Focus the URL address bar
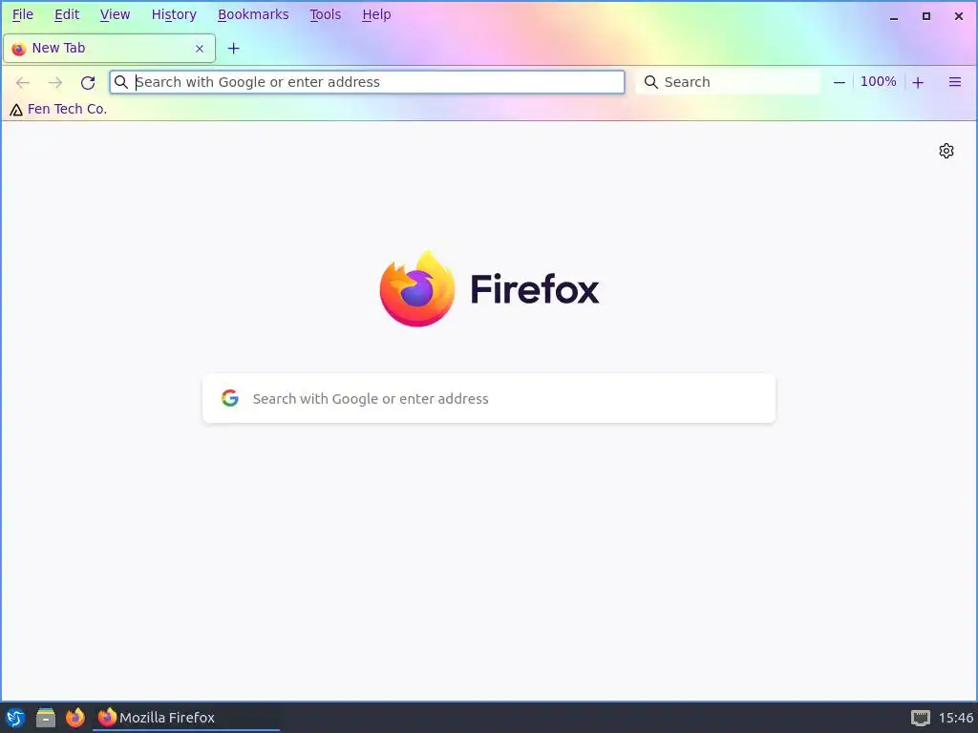The image size is (978, 733). click(x=368, y=82)
